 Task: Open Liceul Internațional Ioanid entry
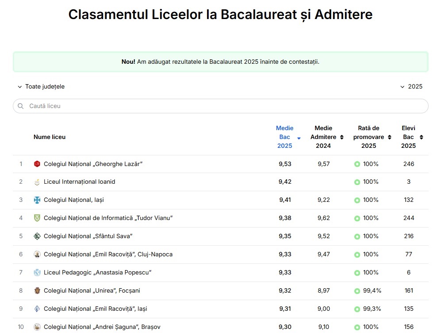pos(80,182)
